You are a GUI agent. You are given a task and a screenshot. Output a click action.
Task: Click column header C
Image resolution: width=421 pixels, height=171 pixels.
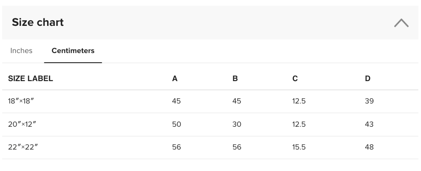[295, 78]
